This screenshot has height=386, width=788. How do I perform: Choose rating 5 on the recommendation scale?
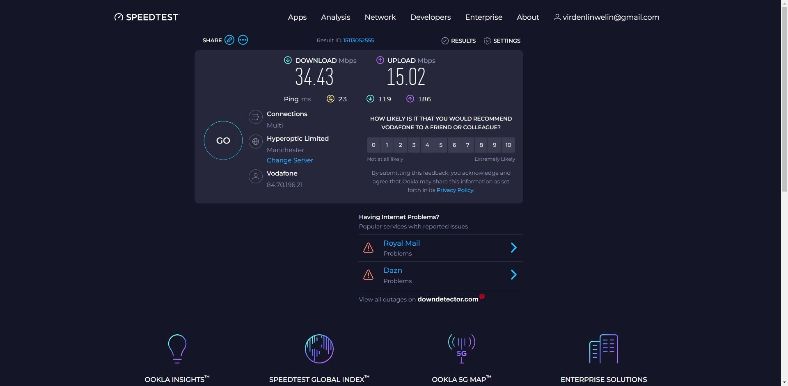[440, 145]
